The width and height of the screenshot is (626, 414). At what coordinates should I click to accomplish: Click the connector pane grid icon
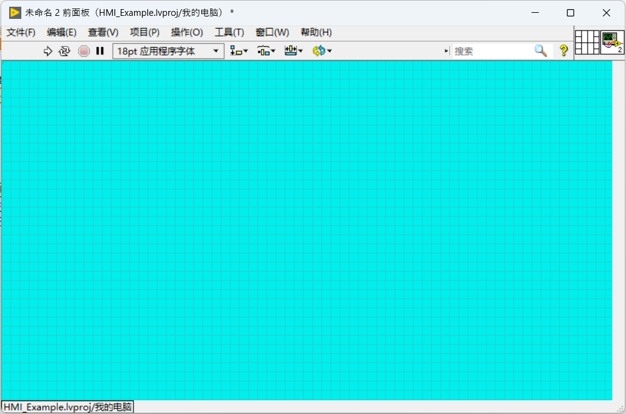587,42
